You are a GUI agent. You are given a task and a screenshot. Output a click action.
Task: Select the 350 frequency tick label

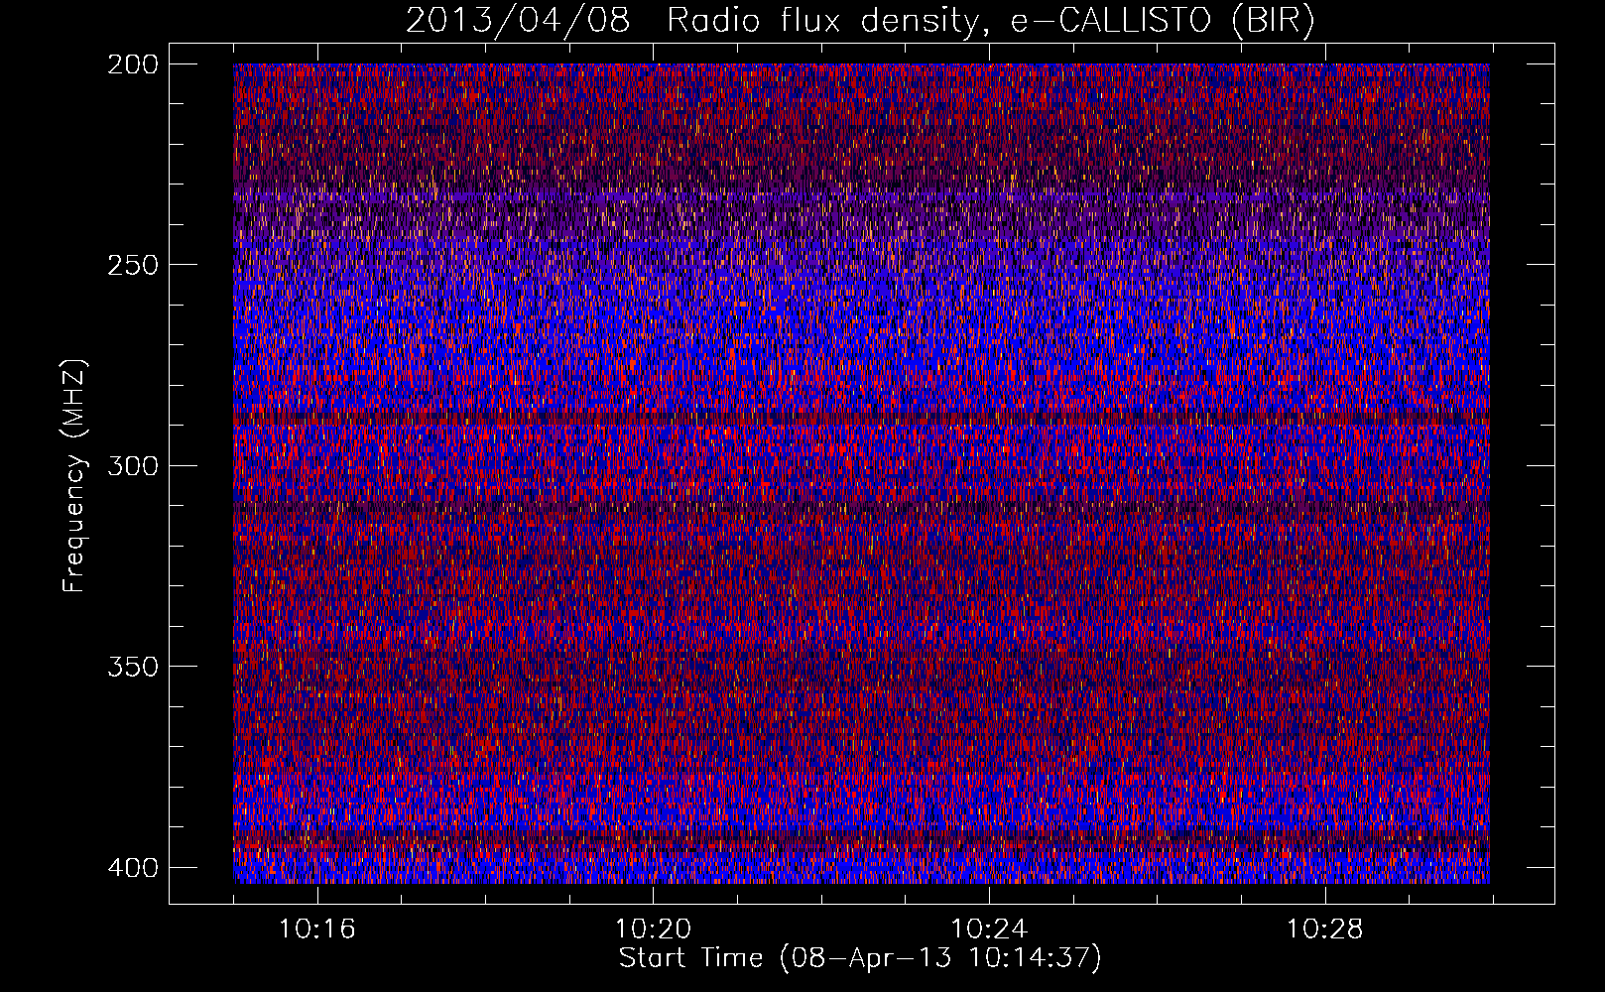pos(132,666)
